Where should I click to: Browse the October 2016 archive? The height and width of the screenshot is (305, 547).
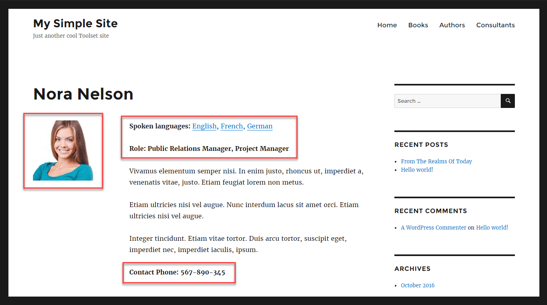[417, 285]
